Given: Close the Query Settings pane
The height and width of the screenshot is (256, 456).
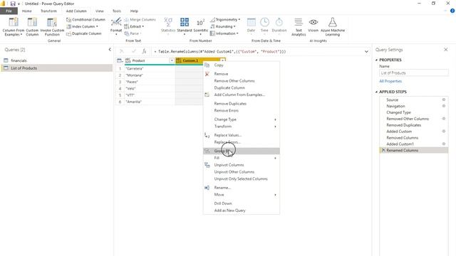Looking at the screenshot, I should pyautogui.click(x=445, y=50).
